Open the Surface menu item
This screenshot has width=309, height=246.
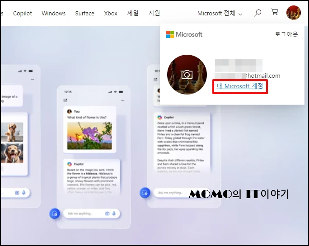click(x=85, y=14)
